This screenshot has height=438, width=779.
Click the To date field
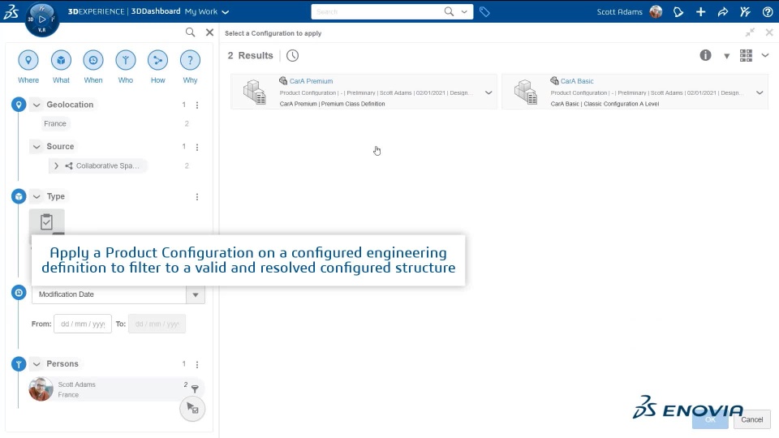click(157, 324)
